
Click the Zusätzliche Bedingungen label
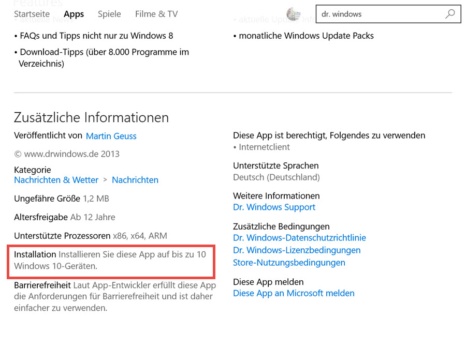tap(281, 226)
